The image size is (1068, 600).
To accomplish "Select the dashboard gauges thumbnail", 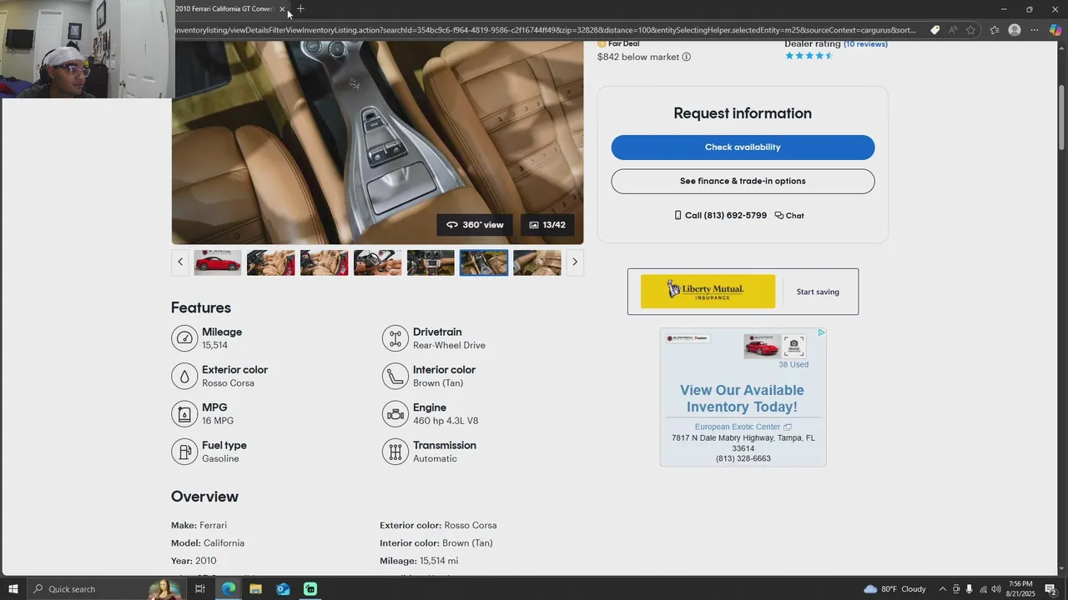I will coord(431,262).
